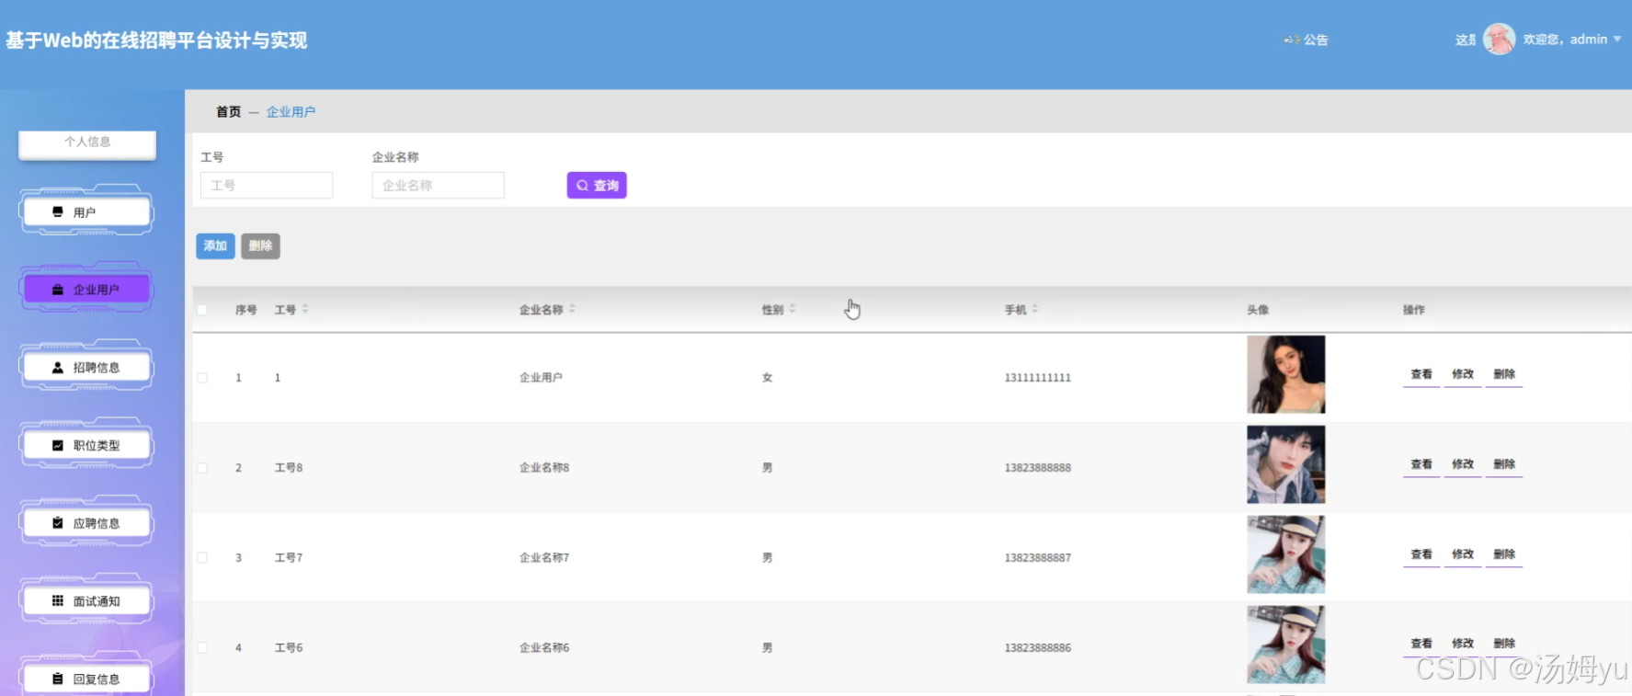The height and width of the screenshot is (696, 1632).
Task: Click the purple 查询 search button
Action: coord(597,186)
